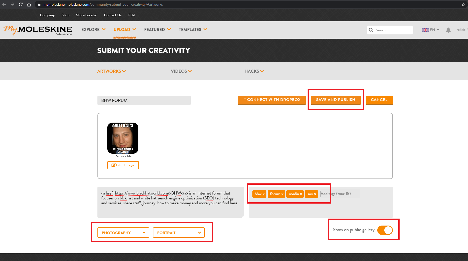Viewport: 468px width, 261px height.
Task: Remove the seo tag
Action: click(x=315, y=194)
